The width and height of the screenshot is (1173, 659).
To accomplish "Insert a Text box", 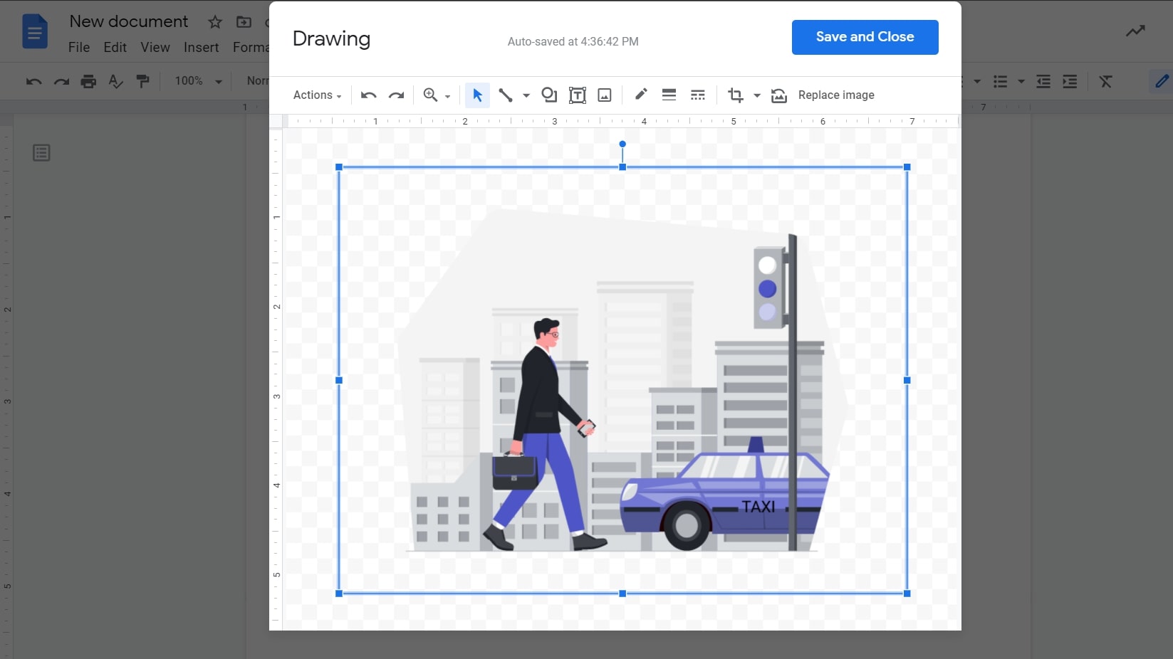I will point(577,95).
